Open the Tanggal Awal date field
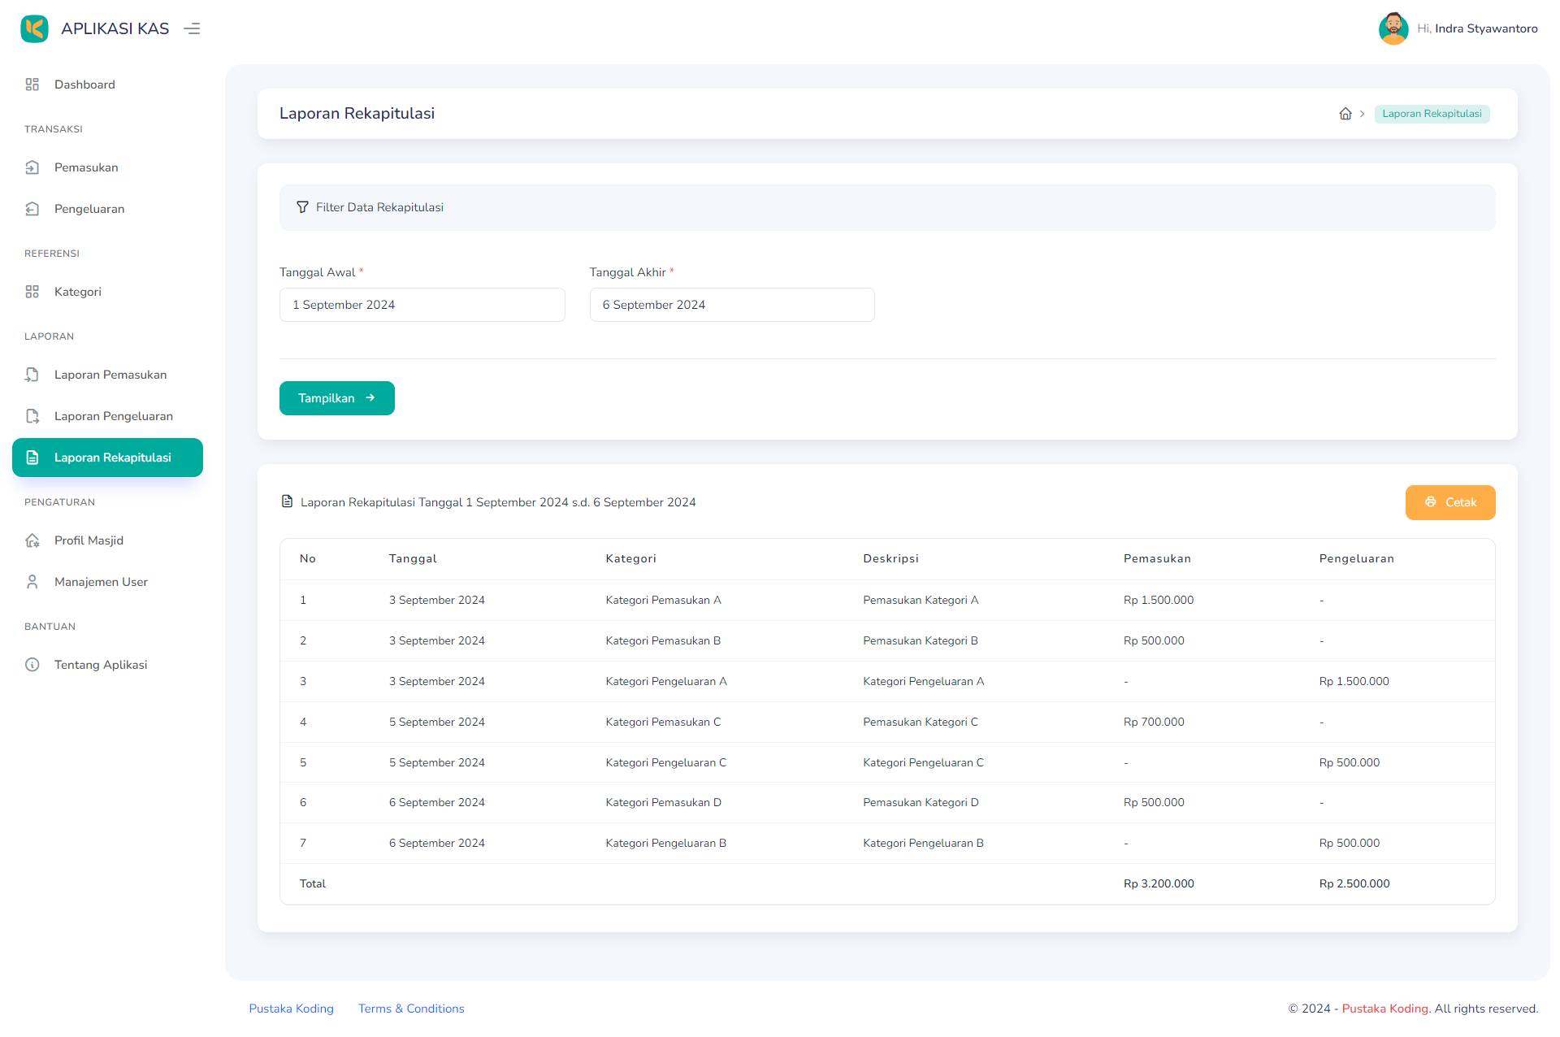The image size is (1560, 1037). [422, 304]
